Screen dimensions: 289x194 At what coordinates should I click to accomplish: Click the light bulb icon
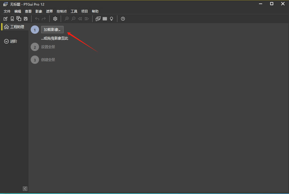[111, 19]
